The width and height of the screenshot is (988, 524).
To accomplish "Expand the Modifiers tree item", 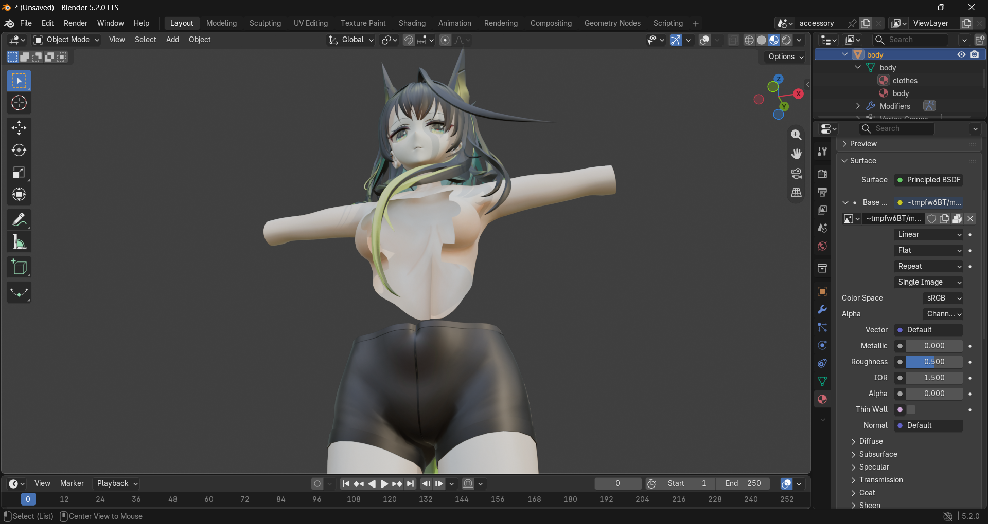I will (x=858, y=106).
